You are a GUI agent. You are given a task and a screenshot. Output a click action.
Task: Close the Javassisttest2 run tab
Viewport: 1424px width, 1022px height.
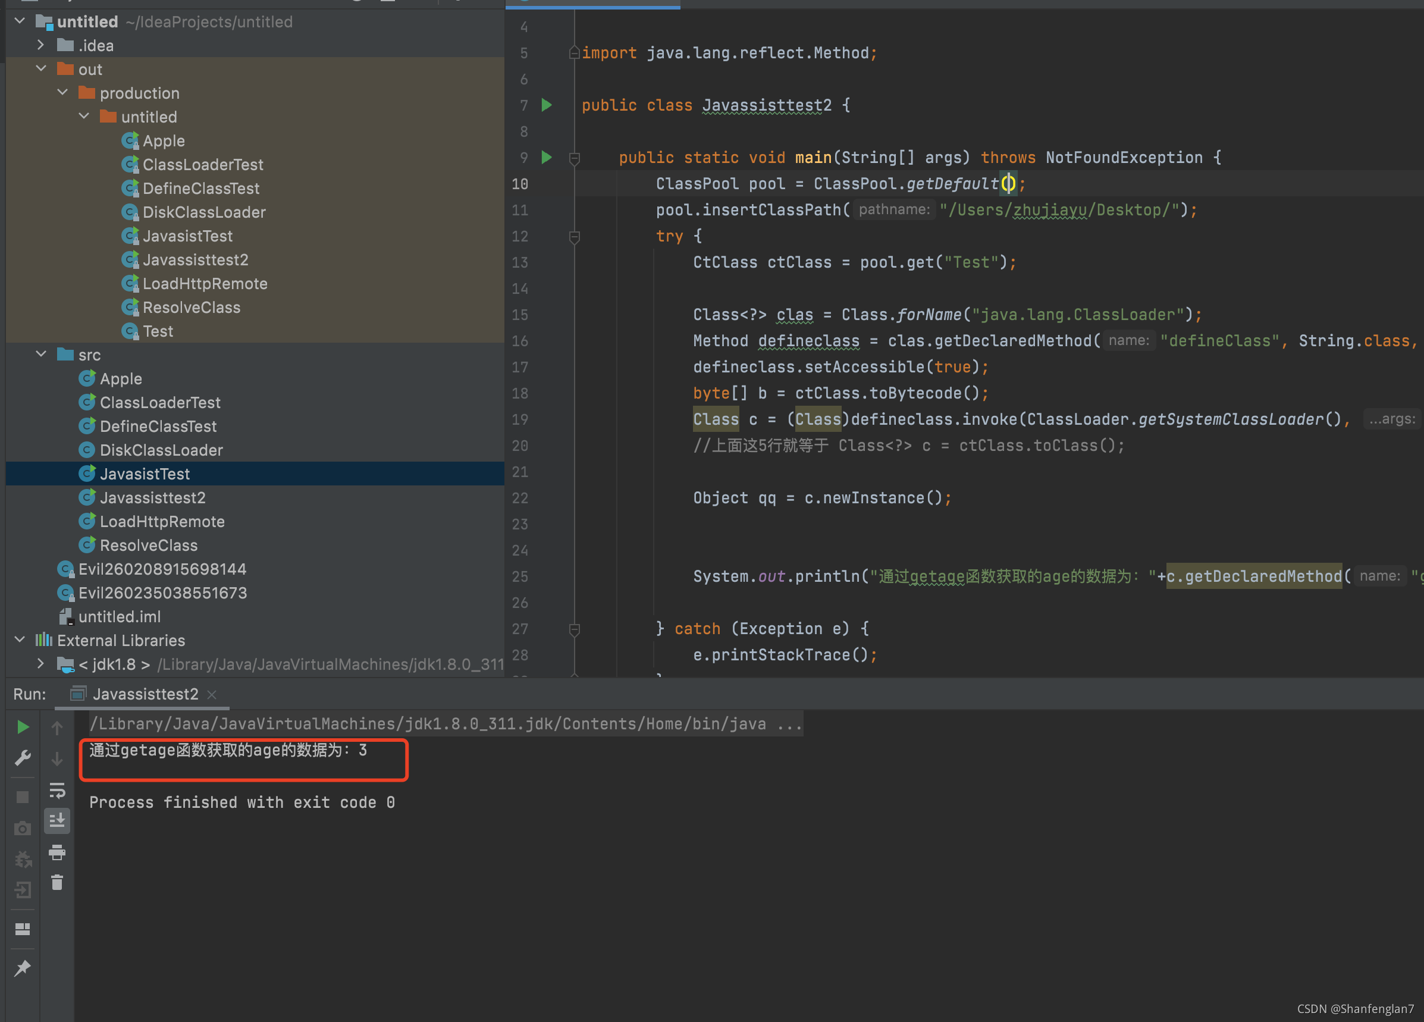tap(212, 694)
